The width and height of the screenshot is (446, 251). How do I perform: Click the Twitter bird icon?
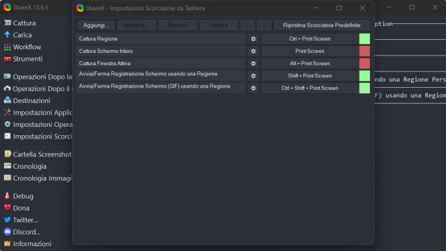point(8,219)
